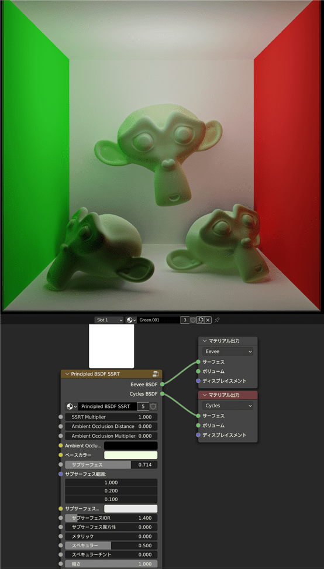Open the Eevee render target dropdown
This screenshot has height=569, width=324.
click(228, 351)
